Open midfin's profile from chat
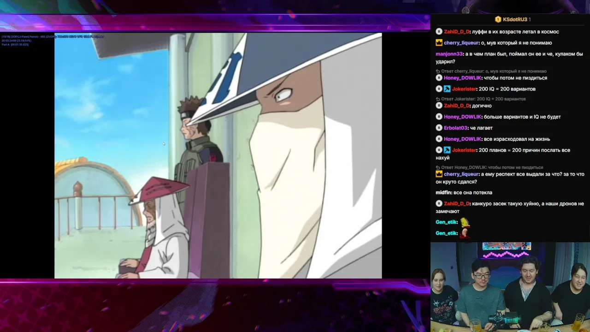 pyautogui.click(x=443, y=192)
